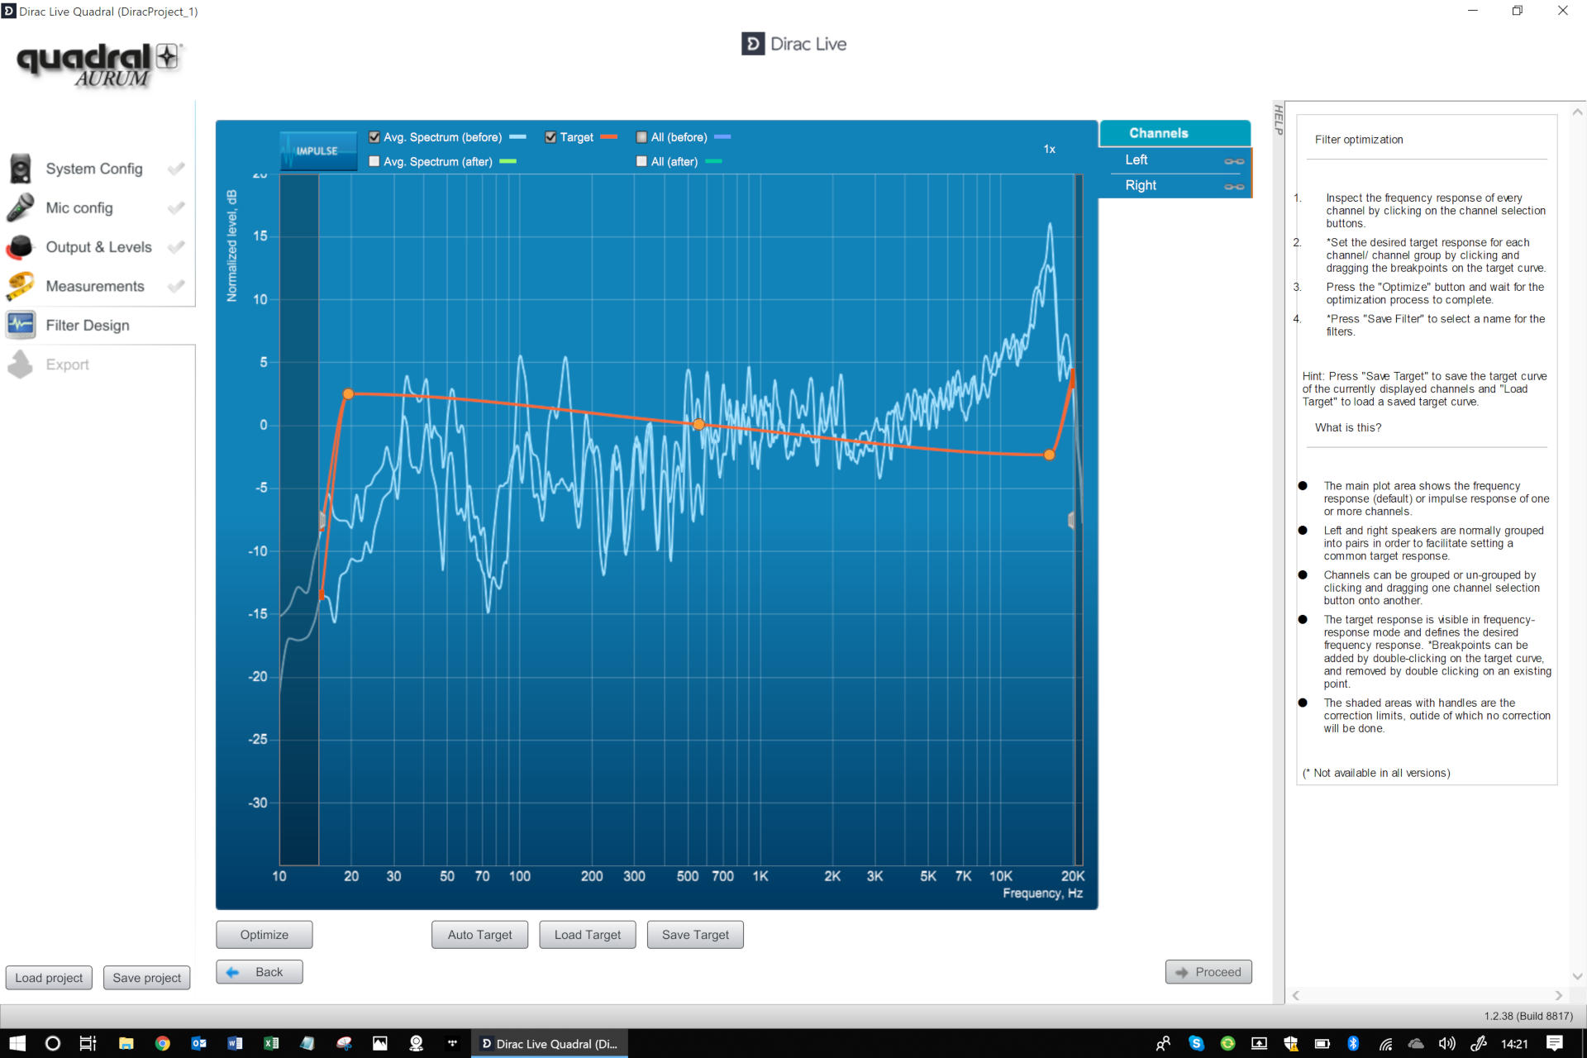Disable the Target curve checkbox

(x=550, y=137)
